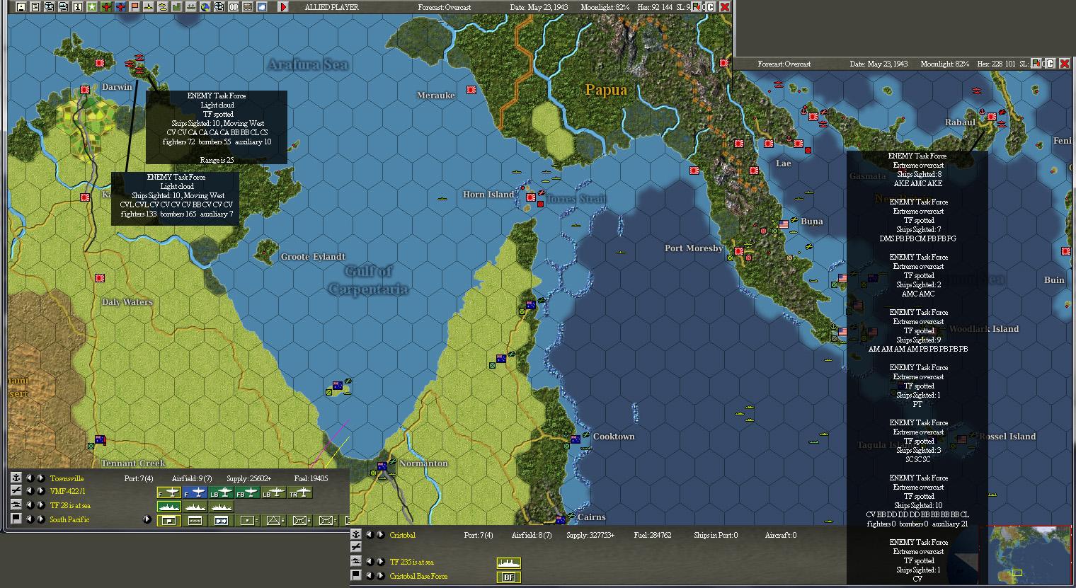
Task: Open the VMF-422/1 air unit link
Action: 67,491
